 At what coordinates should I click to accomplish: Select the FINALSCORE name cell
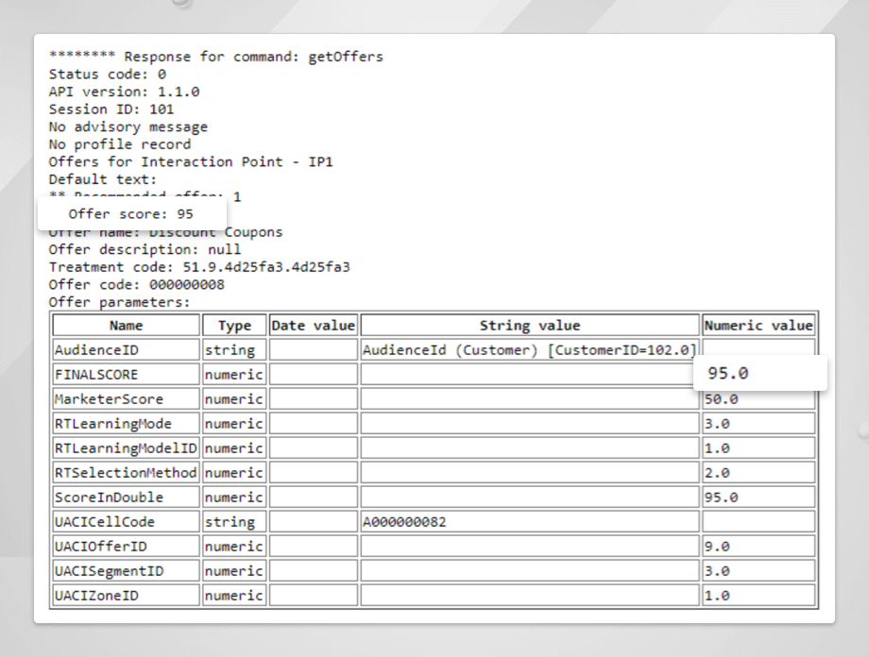tap(126, 375)
